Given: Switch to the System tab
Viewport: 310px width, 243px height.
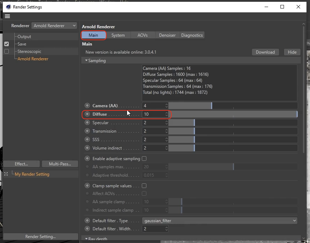Looking at the screenshot, I should click(118, 35).
